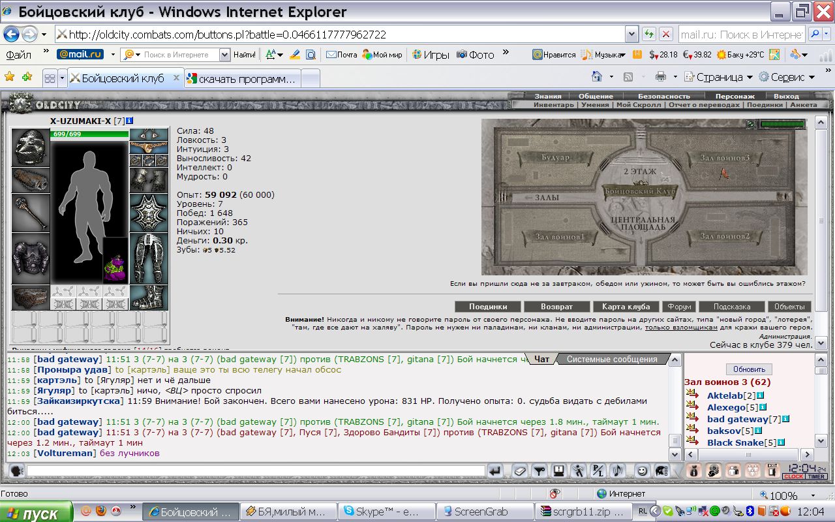
Task: Open the Файл menu
Action: (18, 55)
